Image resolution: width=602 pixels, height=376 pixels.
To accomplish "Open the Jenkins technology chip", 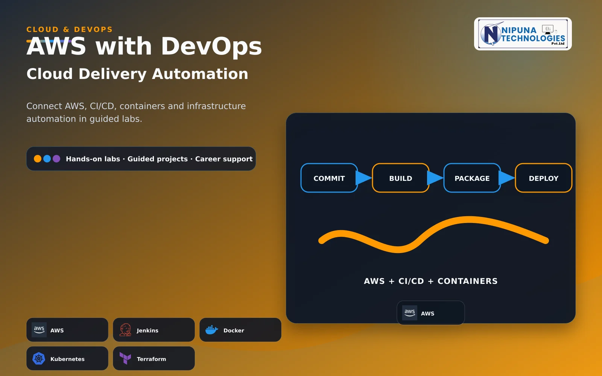I will [x=154, y=330].
